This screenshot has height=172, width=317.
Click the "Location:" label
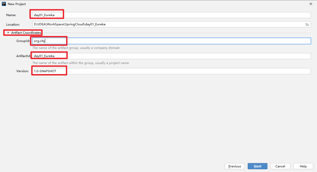click(13, 25)
